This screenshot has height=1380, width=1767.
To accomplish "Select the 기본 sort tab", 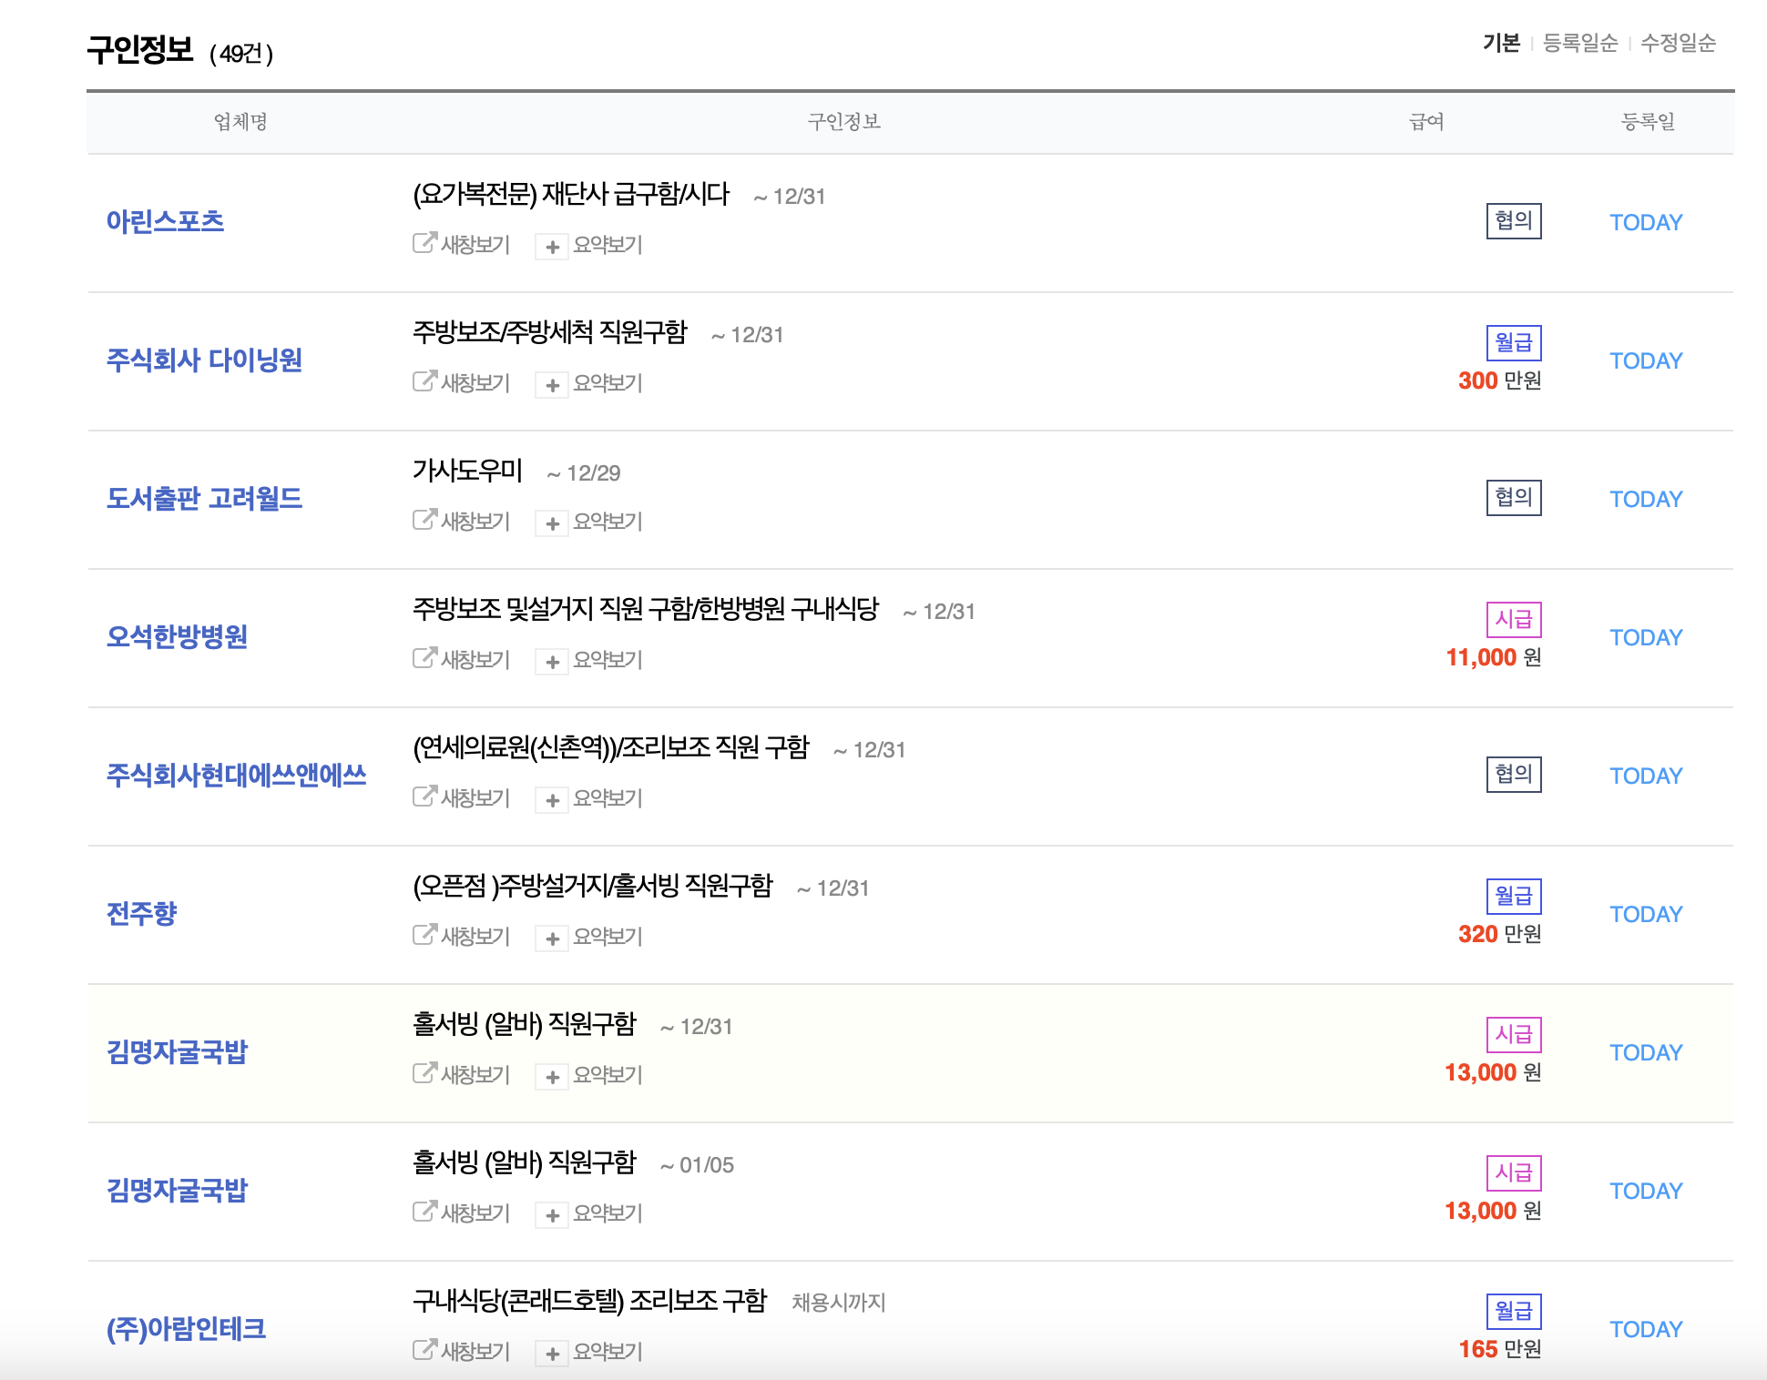I will [x=1501, y=43].
